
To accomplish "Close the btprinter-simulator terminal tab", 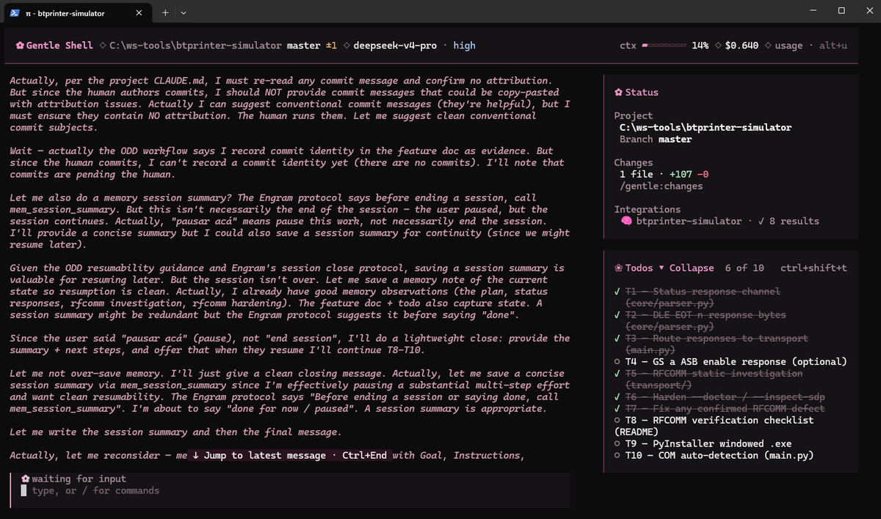I will click(139, 12).
